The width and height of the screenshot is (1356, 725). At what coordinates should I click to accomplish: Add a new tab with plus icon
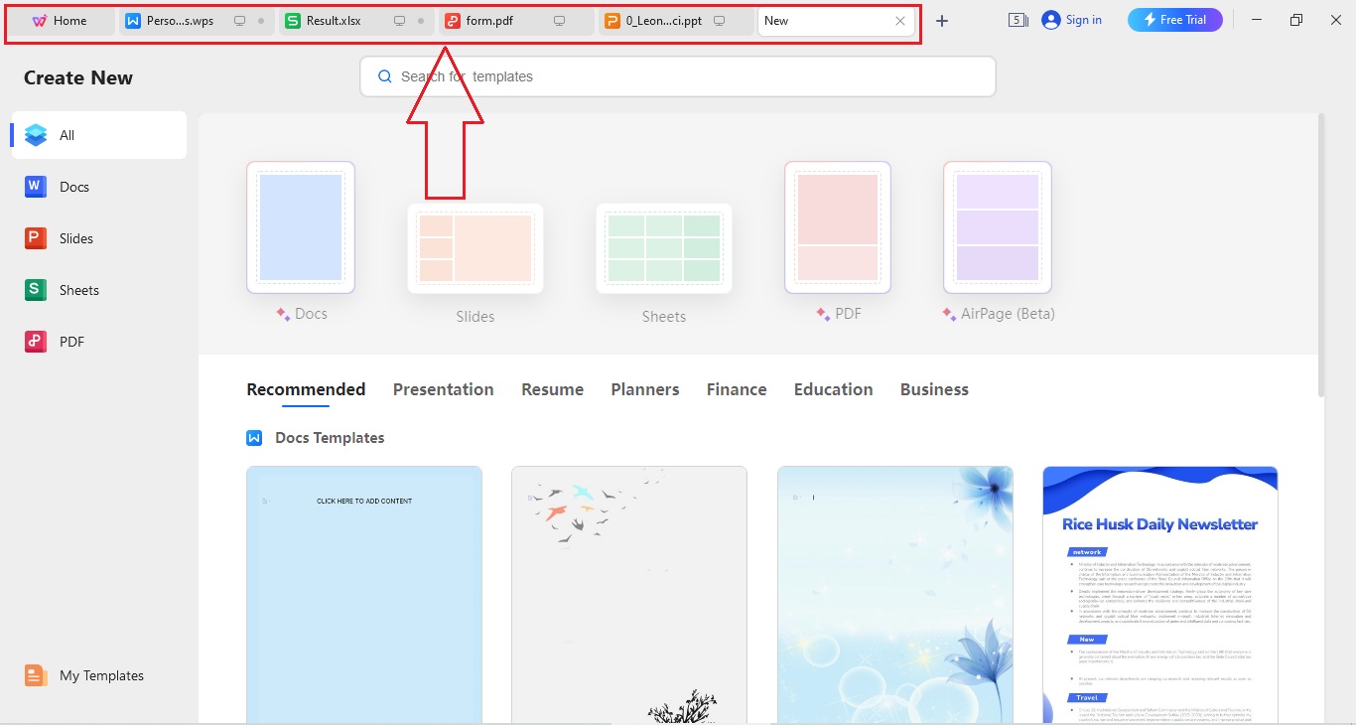point(942,21)
